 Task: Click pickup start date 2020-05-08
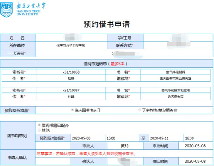click(88, 138)
